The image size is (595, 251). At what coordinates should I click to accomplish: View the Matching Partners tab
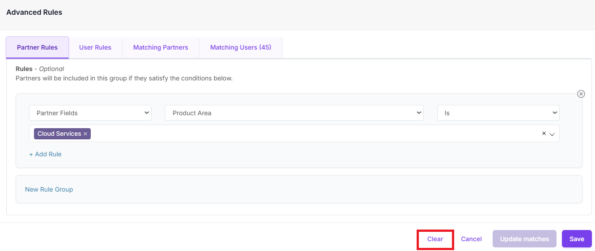tap(160, 47)
